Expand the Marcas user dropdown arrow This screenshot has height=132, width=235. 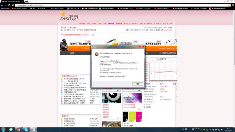point(67,28)
